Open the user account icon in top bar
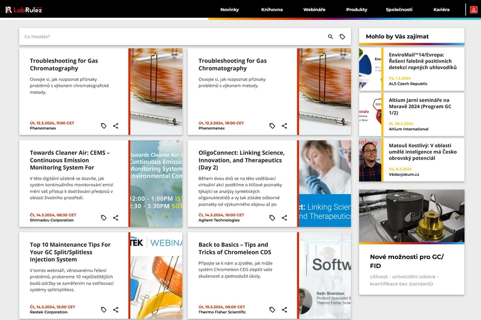 coord(474,9)
